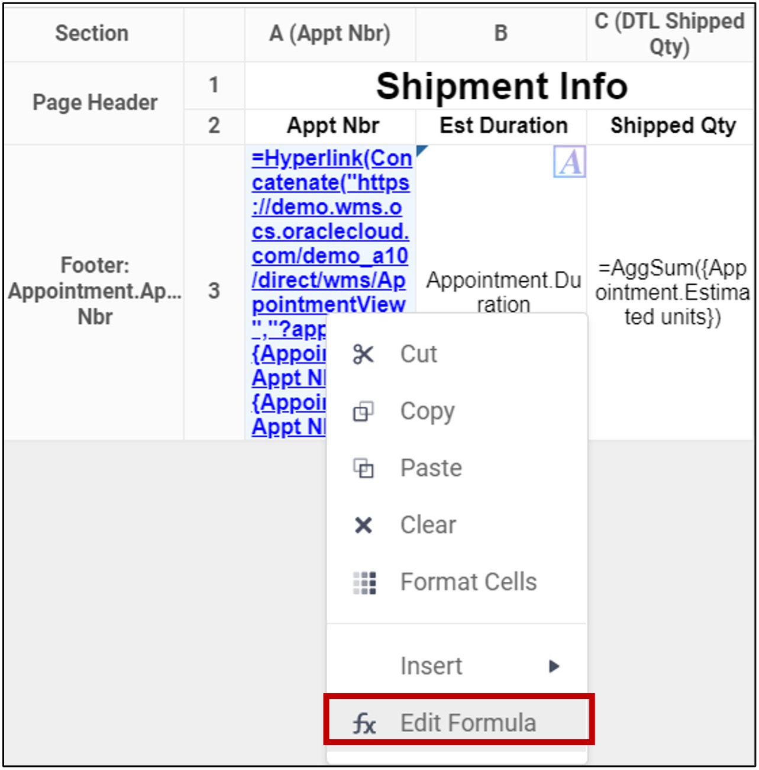Select the Page Header section label

tap(95, 102)
